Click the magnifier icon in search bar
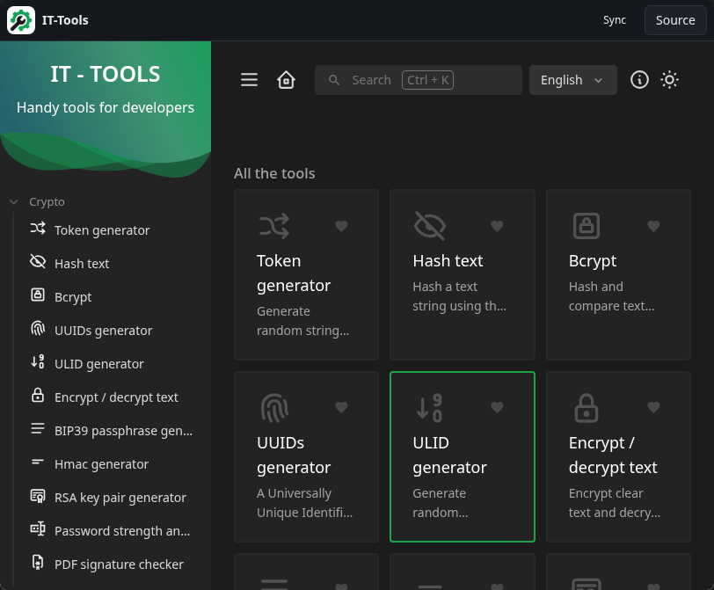 pyautogui.click(x=334, y=80)
